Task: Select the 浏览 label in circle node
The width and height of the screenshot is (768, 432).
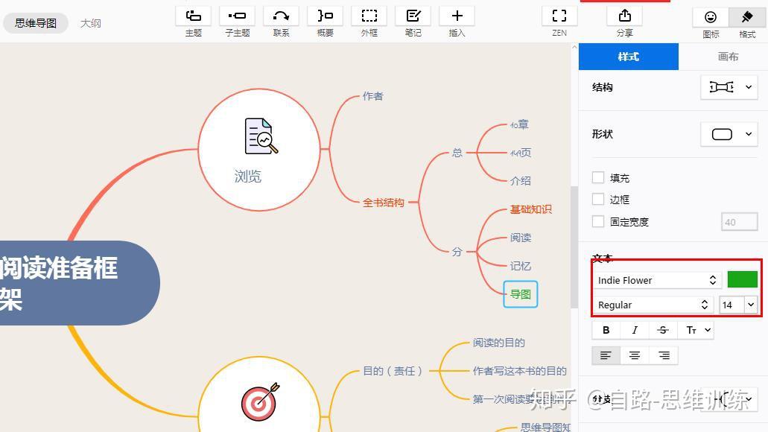Action: (x=247, y=177)
